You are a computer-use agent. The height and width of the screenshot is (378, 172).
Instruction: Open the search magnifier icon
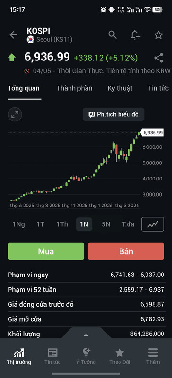pos(112,34)
